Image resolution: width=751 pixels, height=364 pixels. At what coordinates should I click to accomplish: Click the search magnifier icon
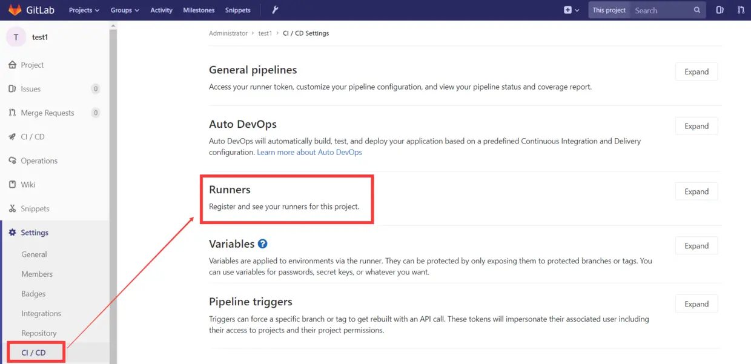[697, 10]
